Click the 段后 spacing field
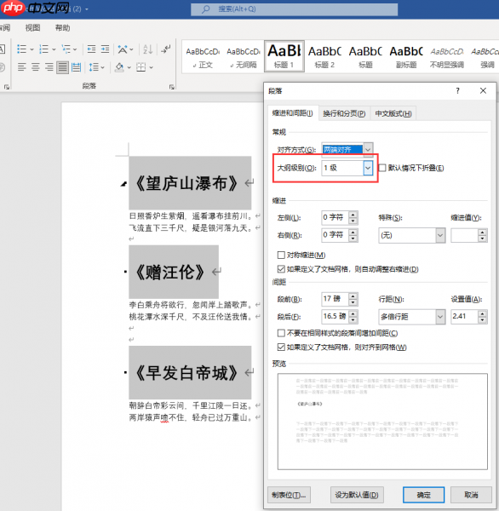The image size is (499, 511). point(336,317)
